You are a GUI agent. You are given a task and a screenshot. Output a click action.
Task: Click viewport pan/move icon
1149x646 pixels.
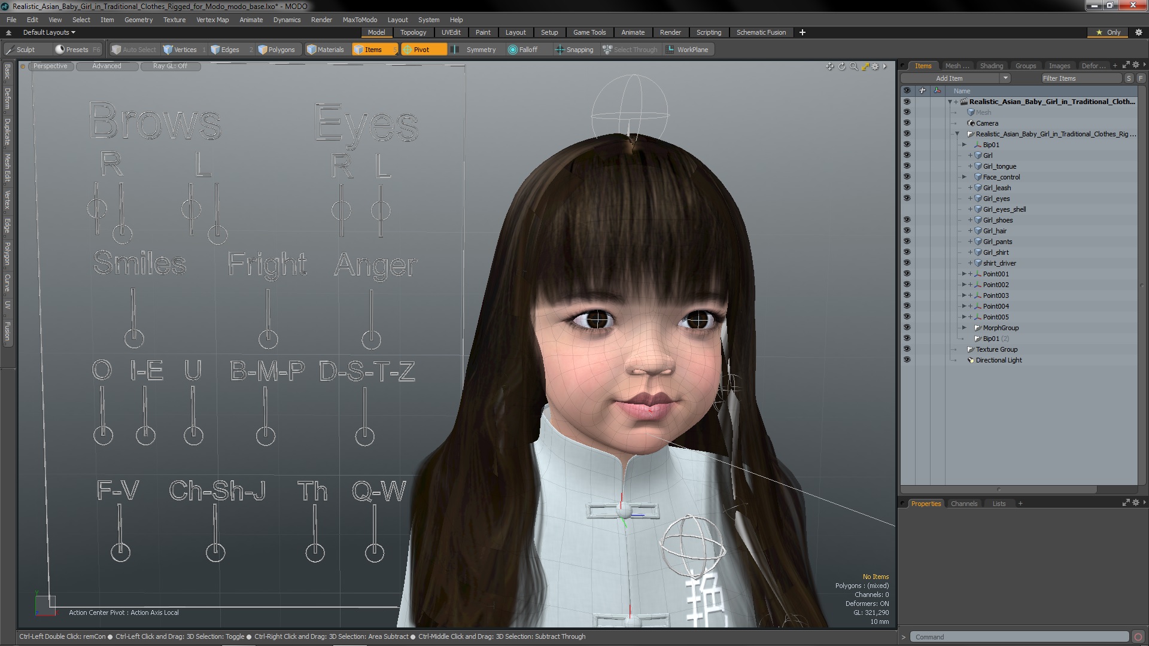coord(829,66)
